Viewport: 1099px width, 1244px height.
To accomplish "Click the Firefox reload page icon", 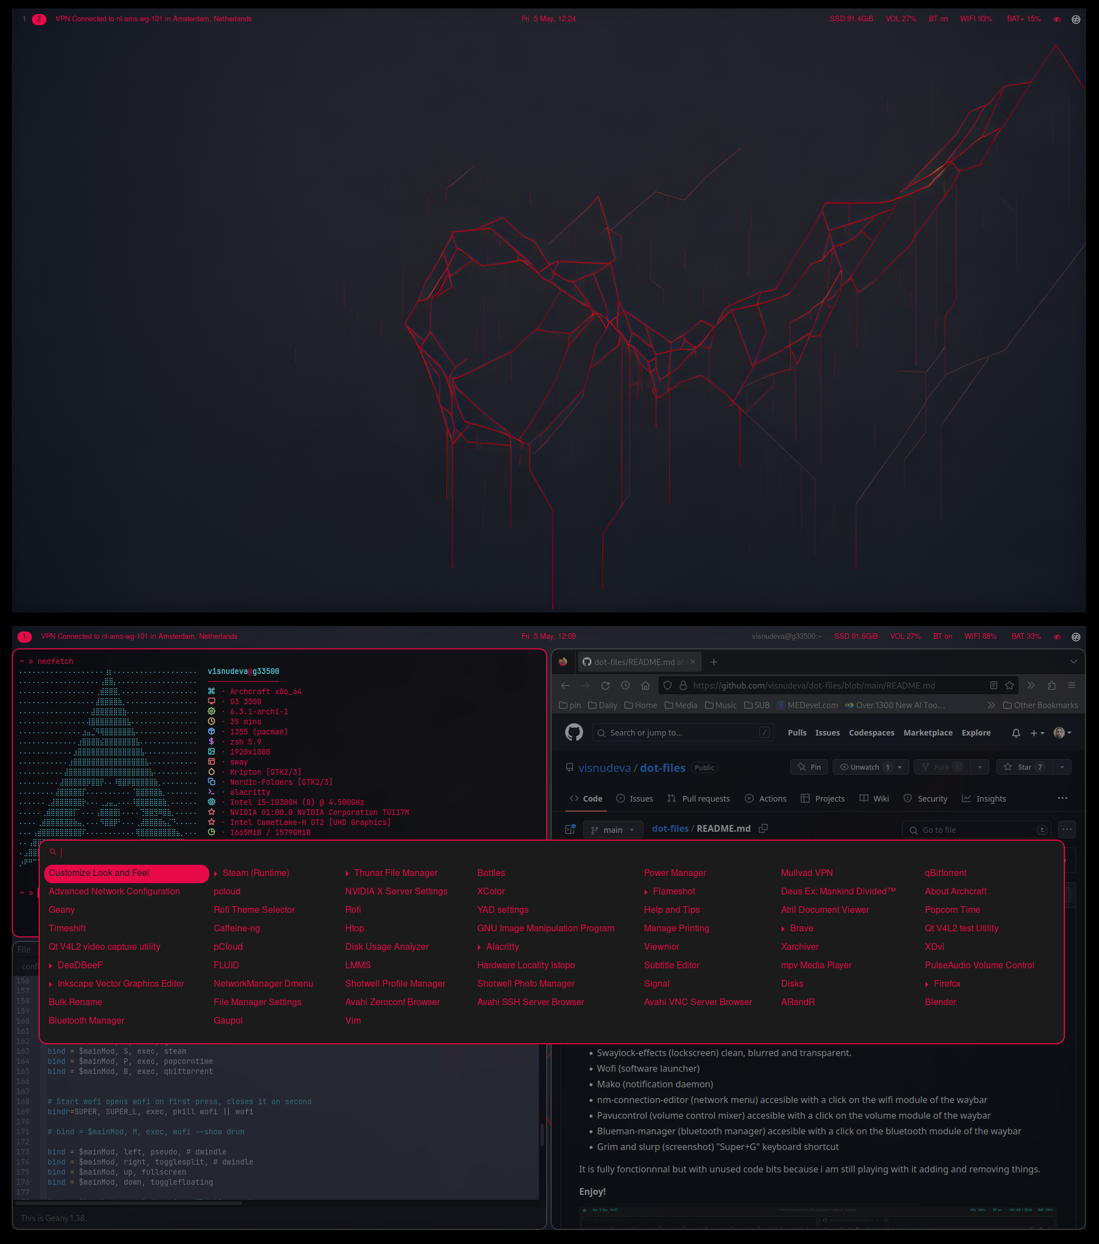I will (x=605, y=685).
